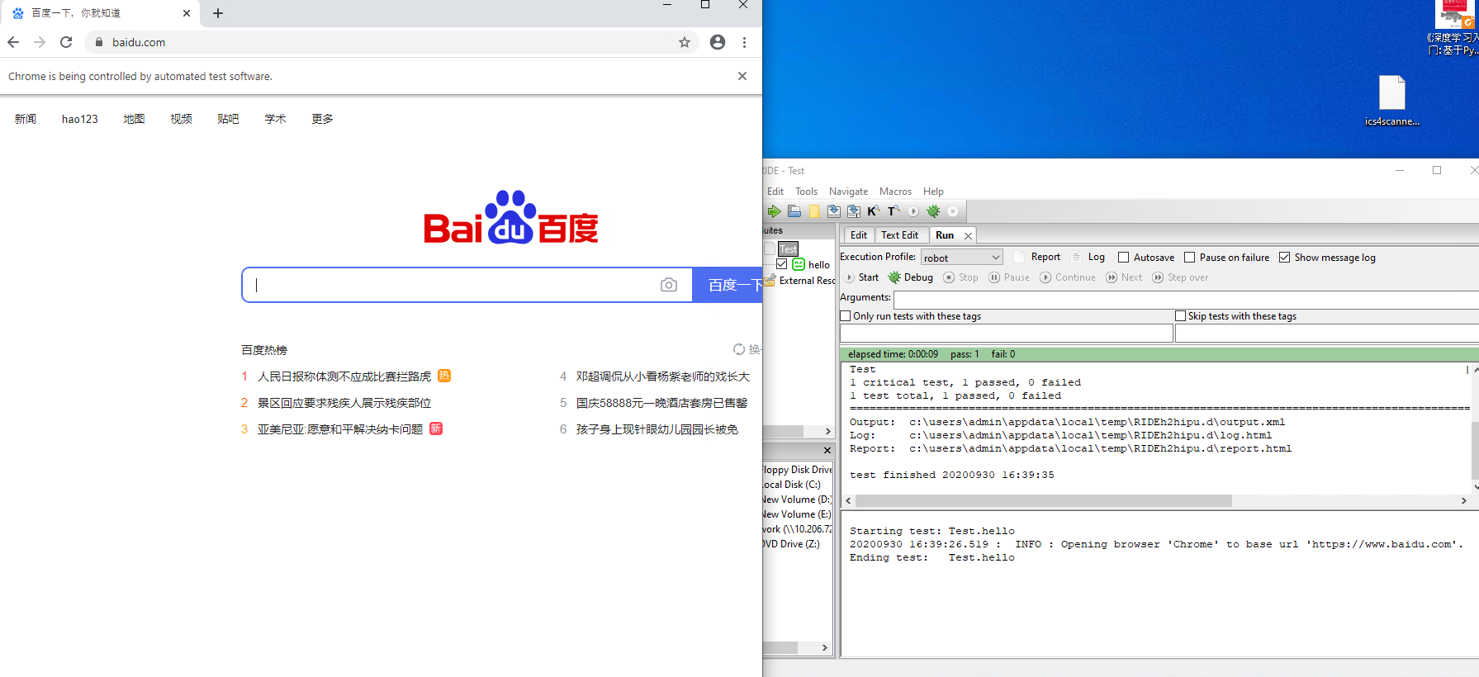The image size is (1479, 677).
Task: Click the camera image-search icon in Baidu box
Action: click(669, 285)
